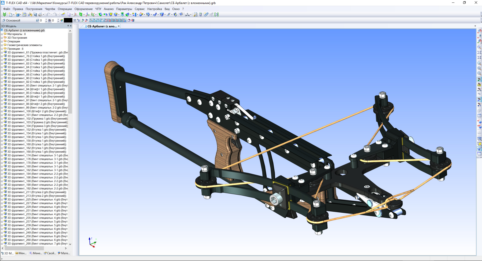Click the paperclip icon in the toolbar
The width and height of the screenshot is (482, 261).
(x=206, y=15)
